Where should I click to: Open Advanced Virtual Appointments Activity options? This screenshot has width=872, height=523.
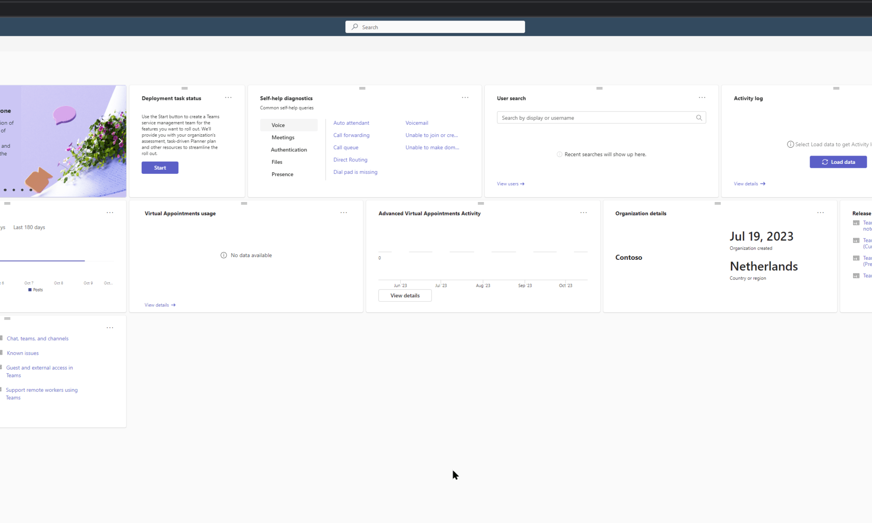[583, 213]
